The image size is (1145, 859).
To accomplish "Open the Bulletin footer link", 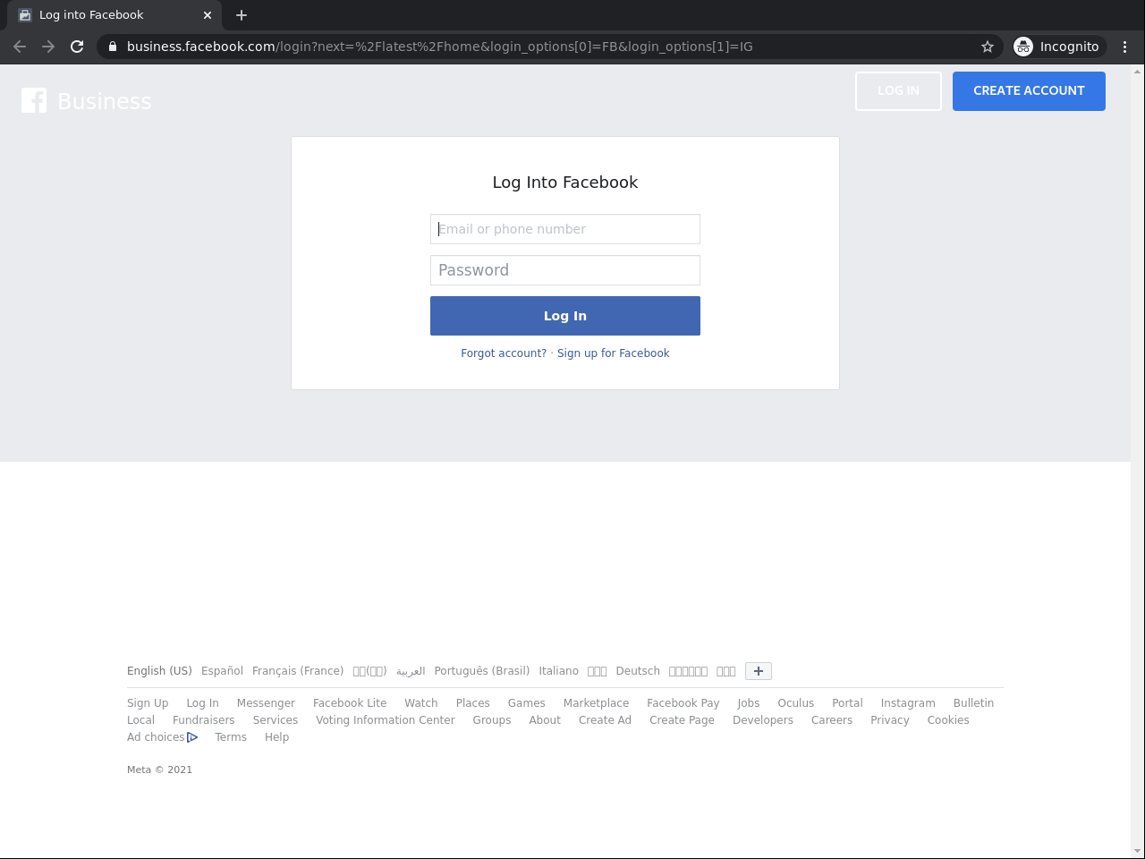I will (x=973, y=703).
